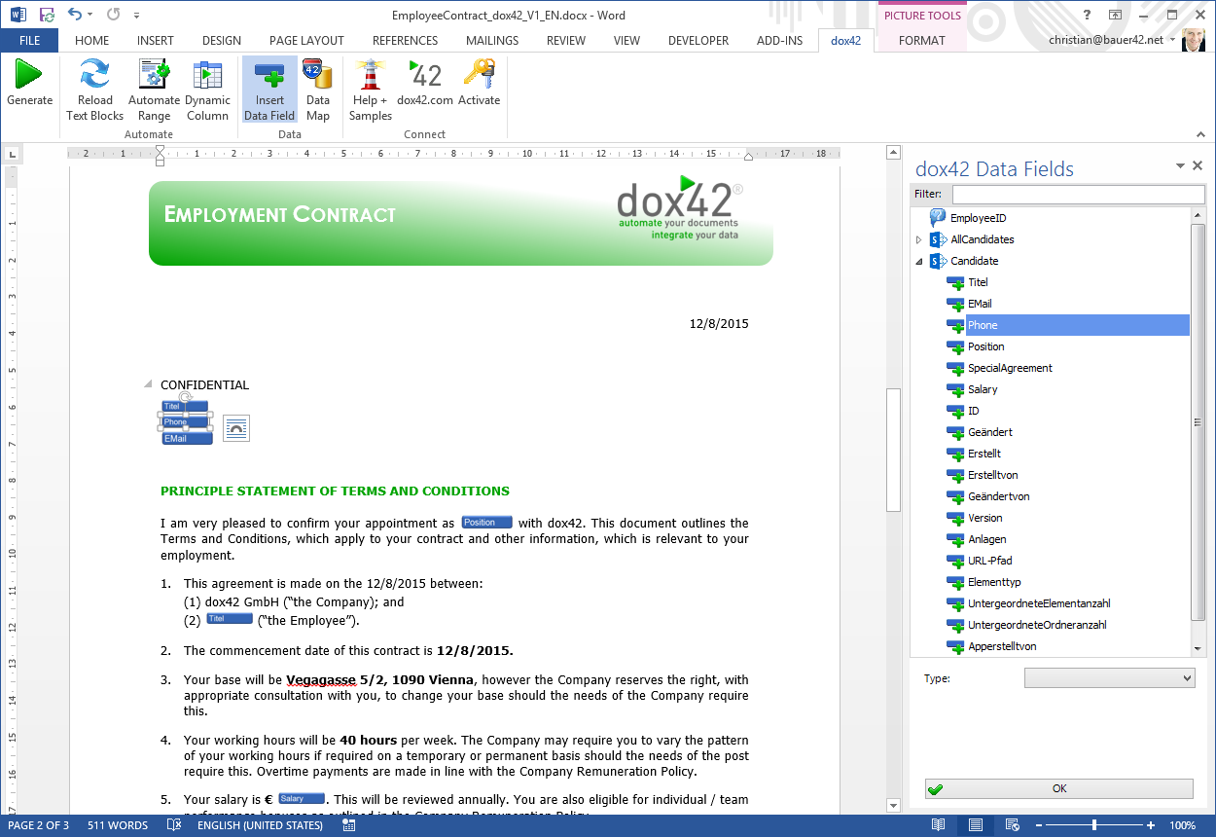Viewport: 1216px width, 837px height.
Task: Switch to the HOME tab
Action: point(91,41)
